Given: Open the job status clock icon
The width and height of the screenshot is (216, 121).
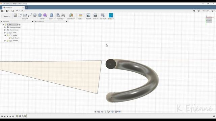Looking at the screenshot, I should [x=198, y=11].
